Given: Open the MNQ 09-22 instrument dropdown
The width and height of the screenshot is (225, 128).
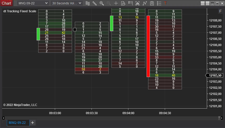Looking at the screenshot, I should pos(33,3).
